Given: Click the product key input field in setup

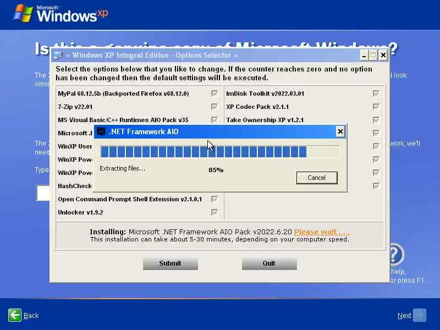Looking at the screenshot, I should (43, 193).
